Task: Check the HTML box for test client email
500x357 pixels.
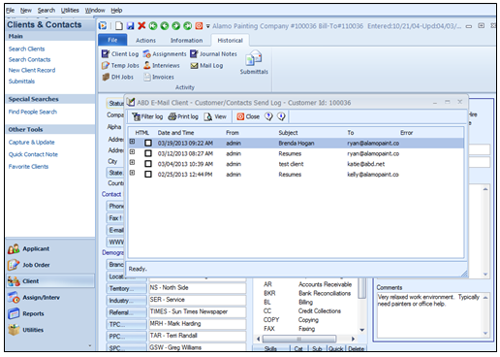Action: click(148, 164)
